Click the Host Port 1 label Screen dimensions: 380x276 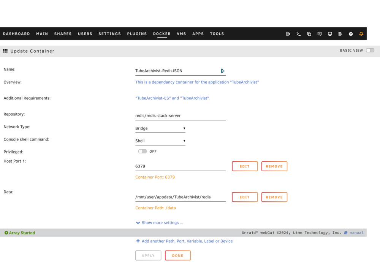15,161
